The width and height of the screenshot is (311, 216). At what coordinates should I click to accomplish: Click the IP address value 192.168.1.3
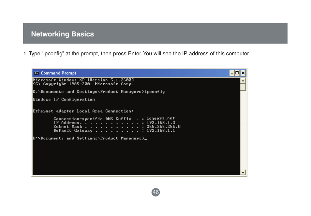click(x=161, y=123)
